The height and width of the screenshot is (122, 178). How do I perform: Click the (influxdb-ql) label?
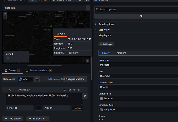tap(24, 90)
